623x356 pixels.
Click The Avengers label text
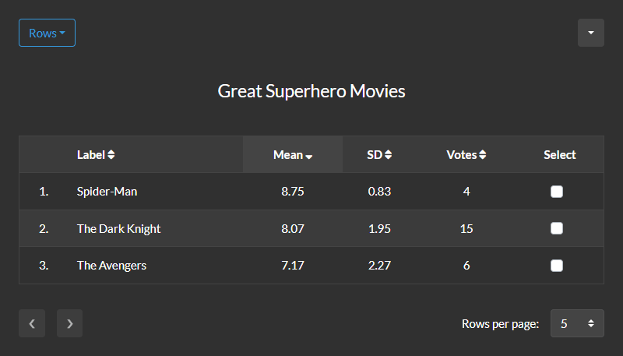click(x=111, y=266)
